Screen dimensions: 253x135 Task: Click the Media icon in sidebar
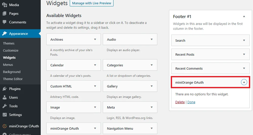5,5
